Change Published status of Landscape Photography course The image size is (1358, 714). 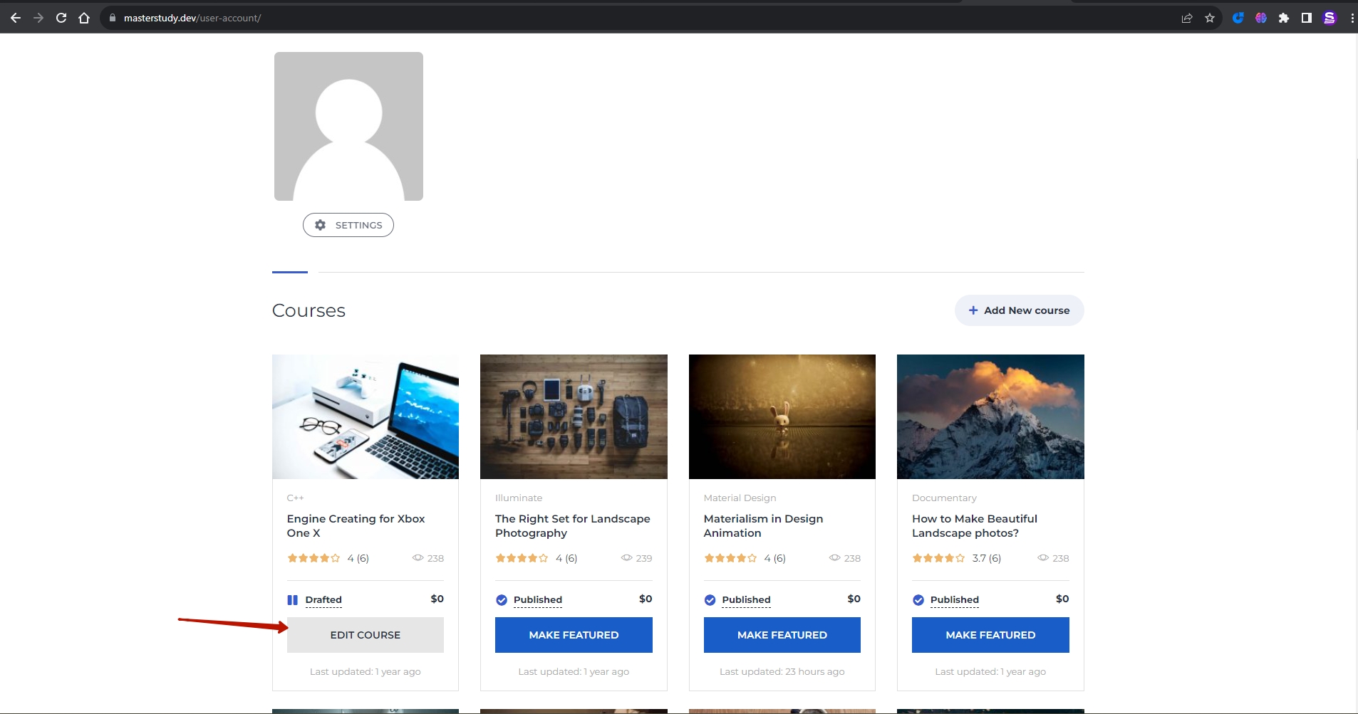pyautogui.click(x=538, y=600)
